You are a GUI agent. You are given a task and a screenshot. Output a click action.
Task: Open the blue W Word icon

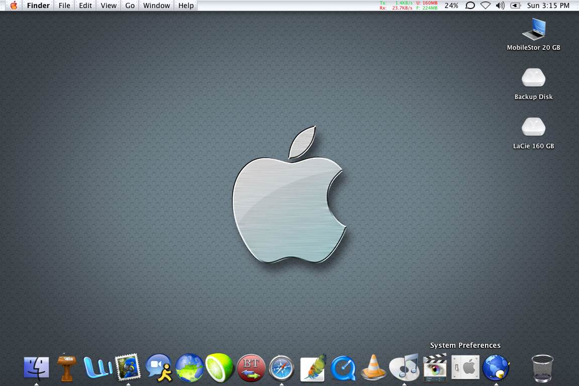click(x=98, y=367)
